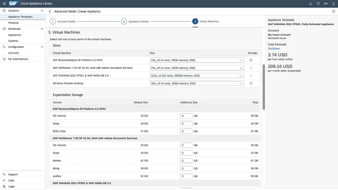
Task: Click BOBJ Data additional size field
Action: (186, 131)
